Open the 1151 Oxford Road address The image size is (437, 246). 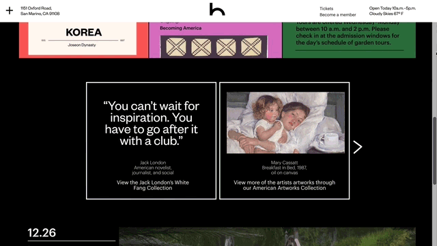pyautogui.click(x=40, y=11)
